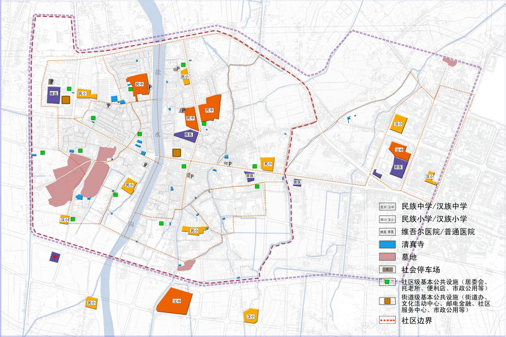Screen dimensions: 506x337
Task: Select the 汉小 block right of southern 汉中
Action: 250,316
